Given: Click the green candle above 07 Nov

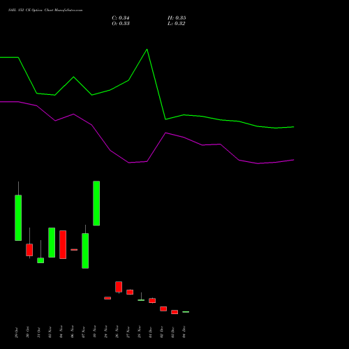Looking at the screenshot, I should click(x=85, y=251).
